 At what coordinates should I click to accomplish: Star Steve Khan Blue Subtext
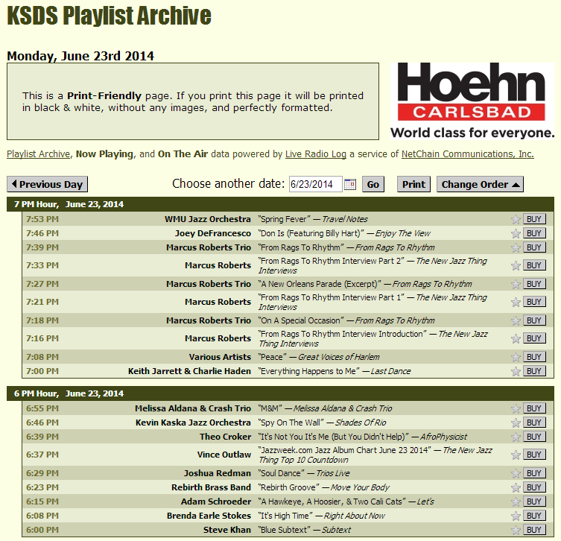[516, 530]
